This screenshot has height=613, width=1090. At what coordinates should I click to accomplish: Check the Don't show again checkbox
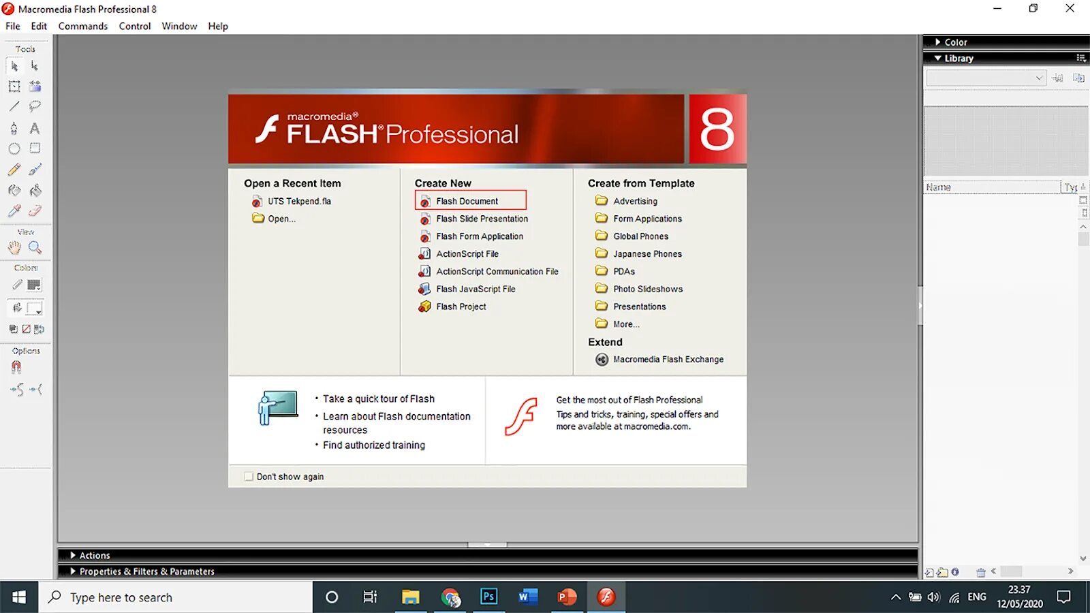coord(249,477)
